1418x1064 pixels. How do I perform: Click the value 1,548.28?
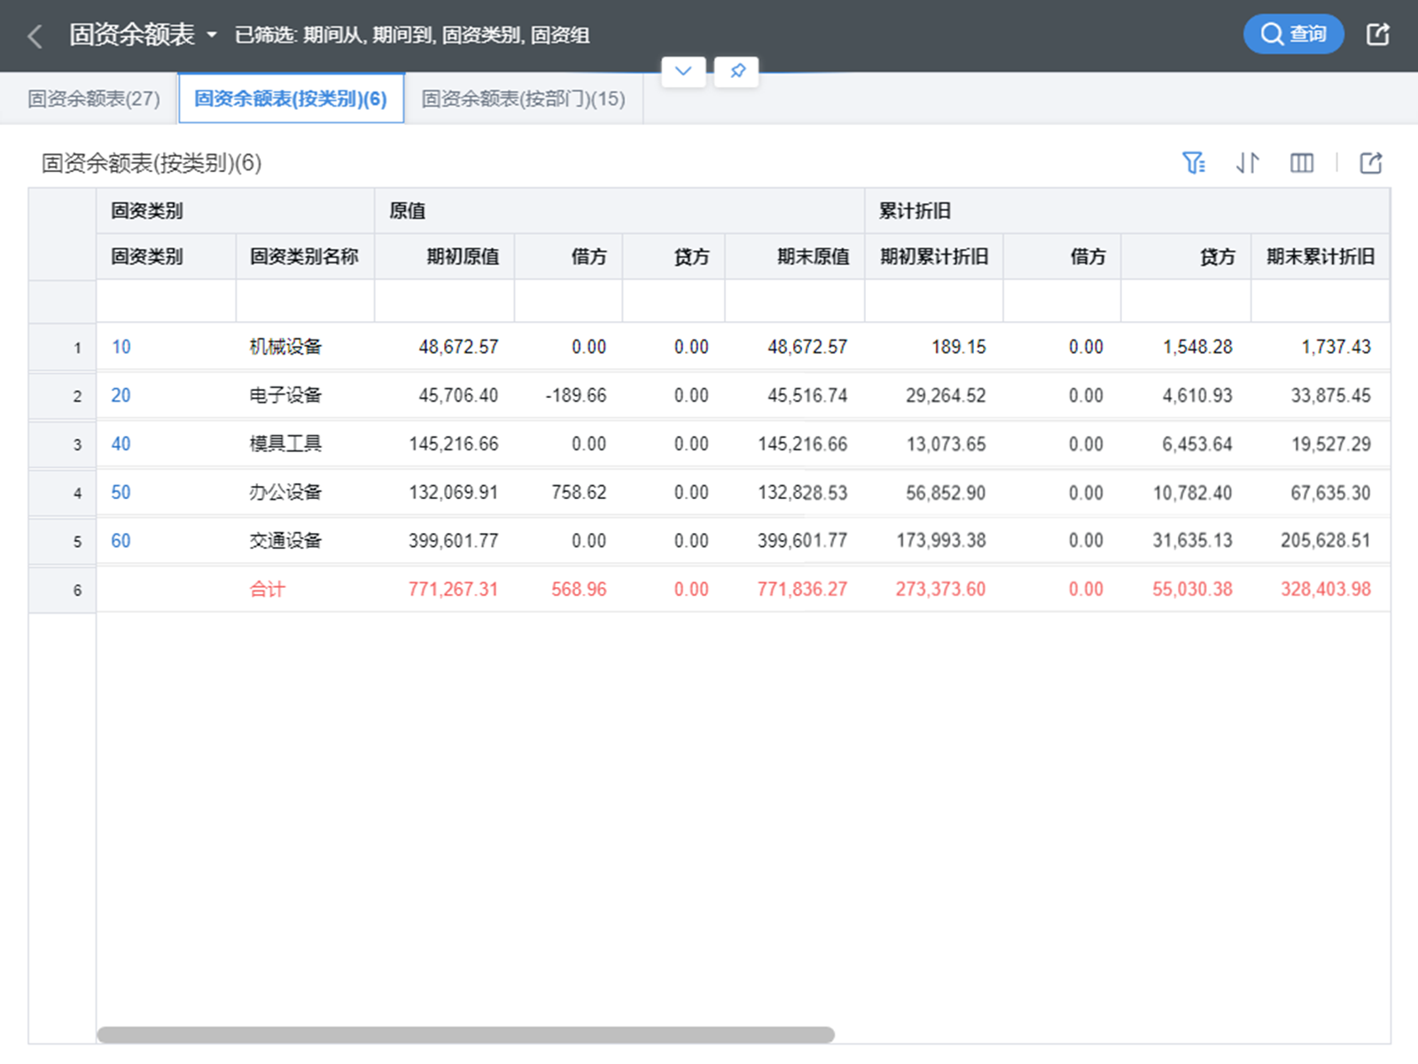pyautogui.click(x=1197, y=347)
